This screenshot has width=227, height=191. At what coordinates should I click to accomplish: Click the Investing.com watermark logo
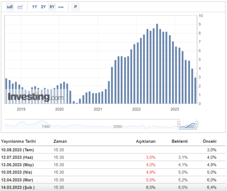[x=36, y=97]
